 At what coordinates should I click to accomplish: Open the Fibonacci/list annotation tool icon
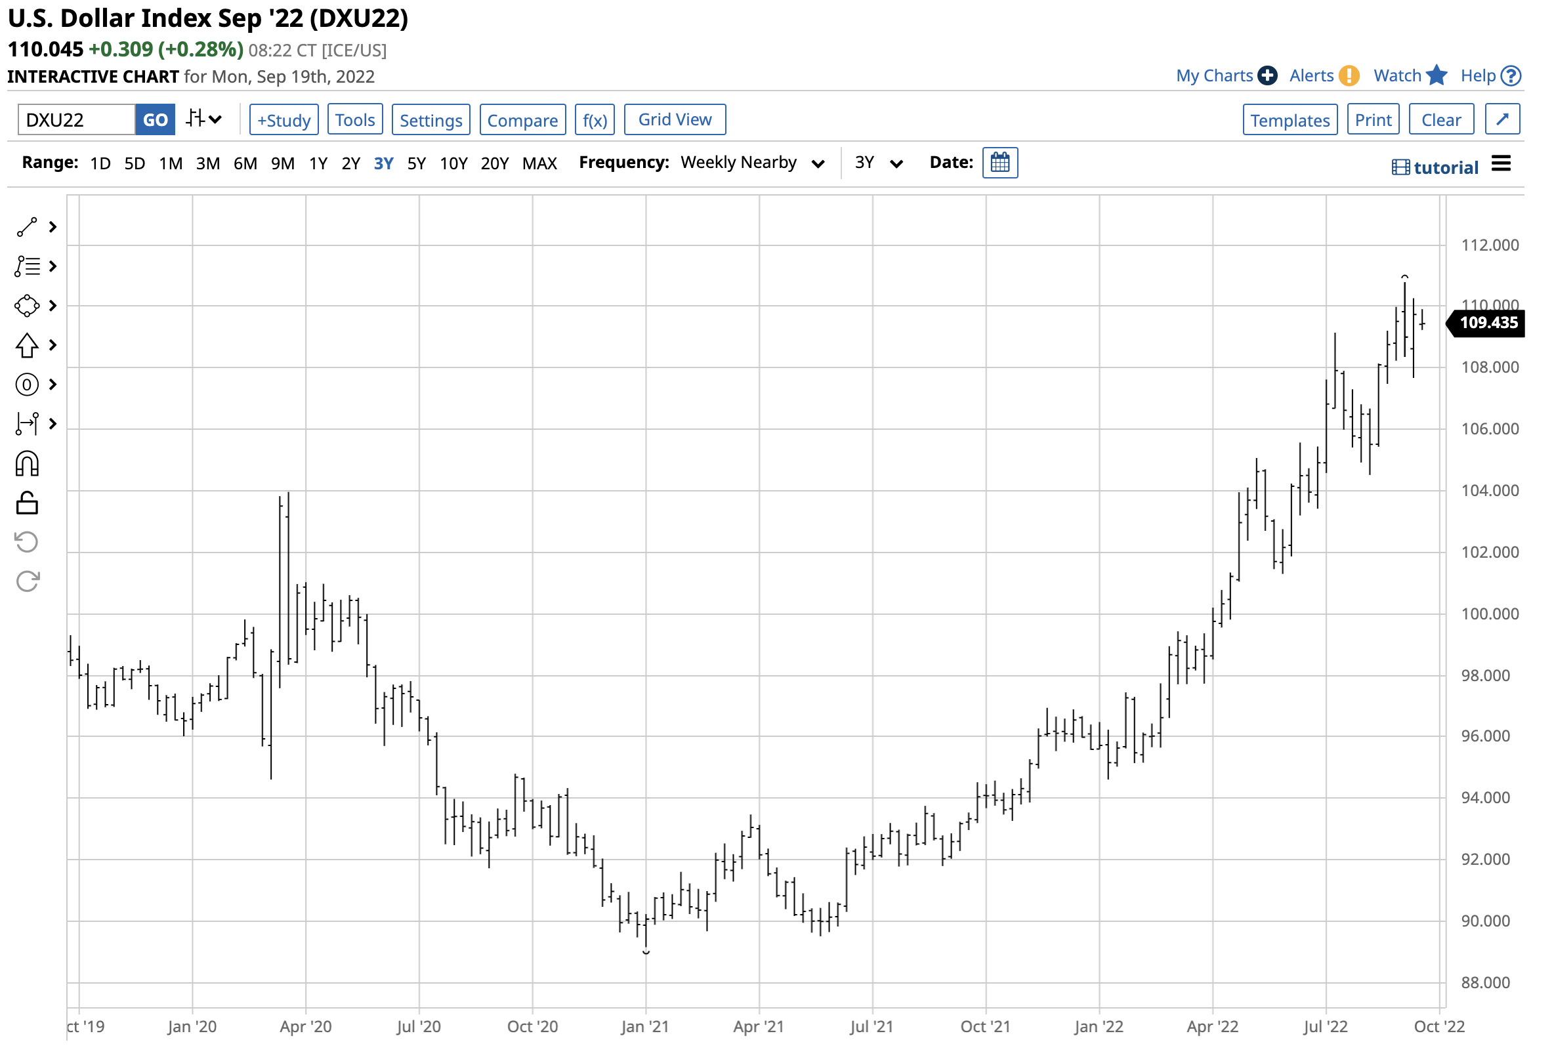27,268
